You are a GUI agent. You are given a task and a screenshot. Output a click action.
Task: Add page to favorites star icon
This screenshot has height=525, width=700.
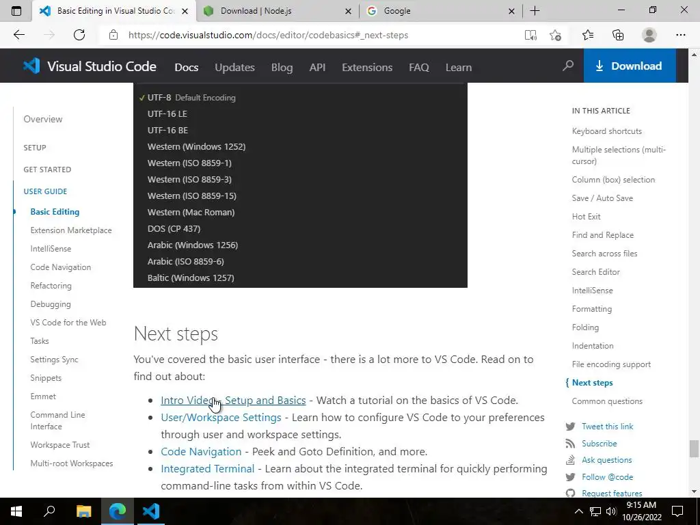tap(555, 35)
